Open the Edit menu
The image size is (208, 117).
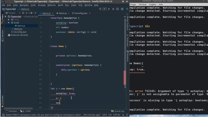pyautogui.click(x=9, y=5)
